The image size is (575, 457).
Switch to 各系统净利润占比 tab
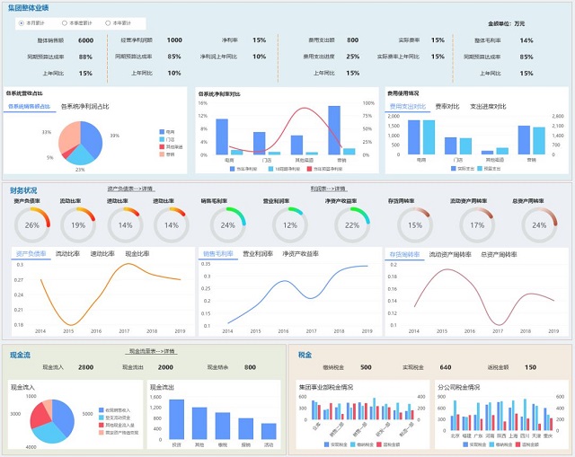[x=85, y=107]
